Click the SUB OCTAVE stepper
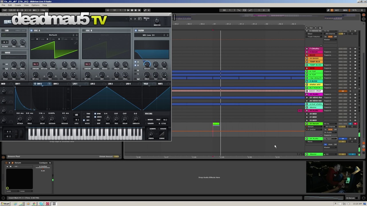 (5, 42)
